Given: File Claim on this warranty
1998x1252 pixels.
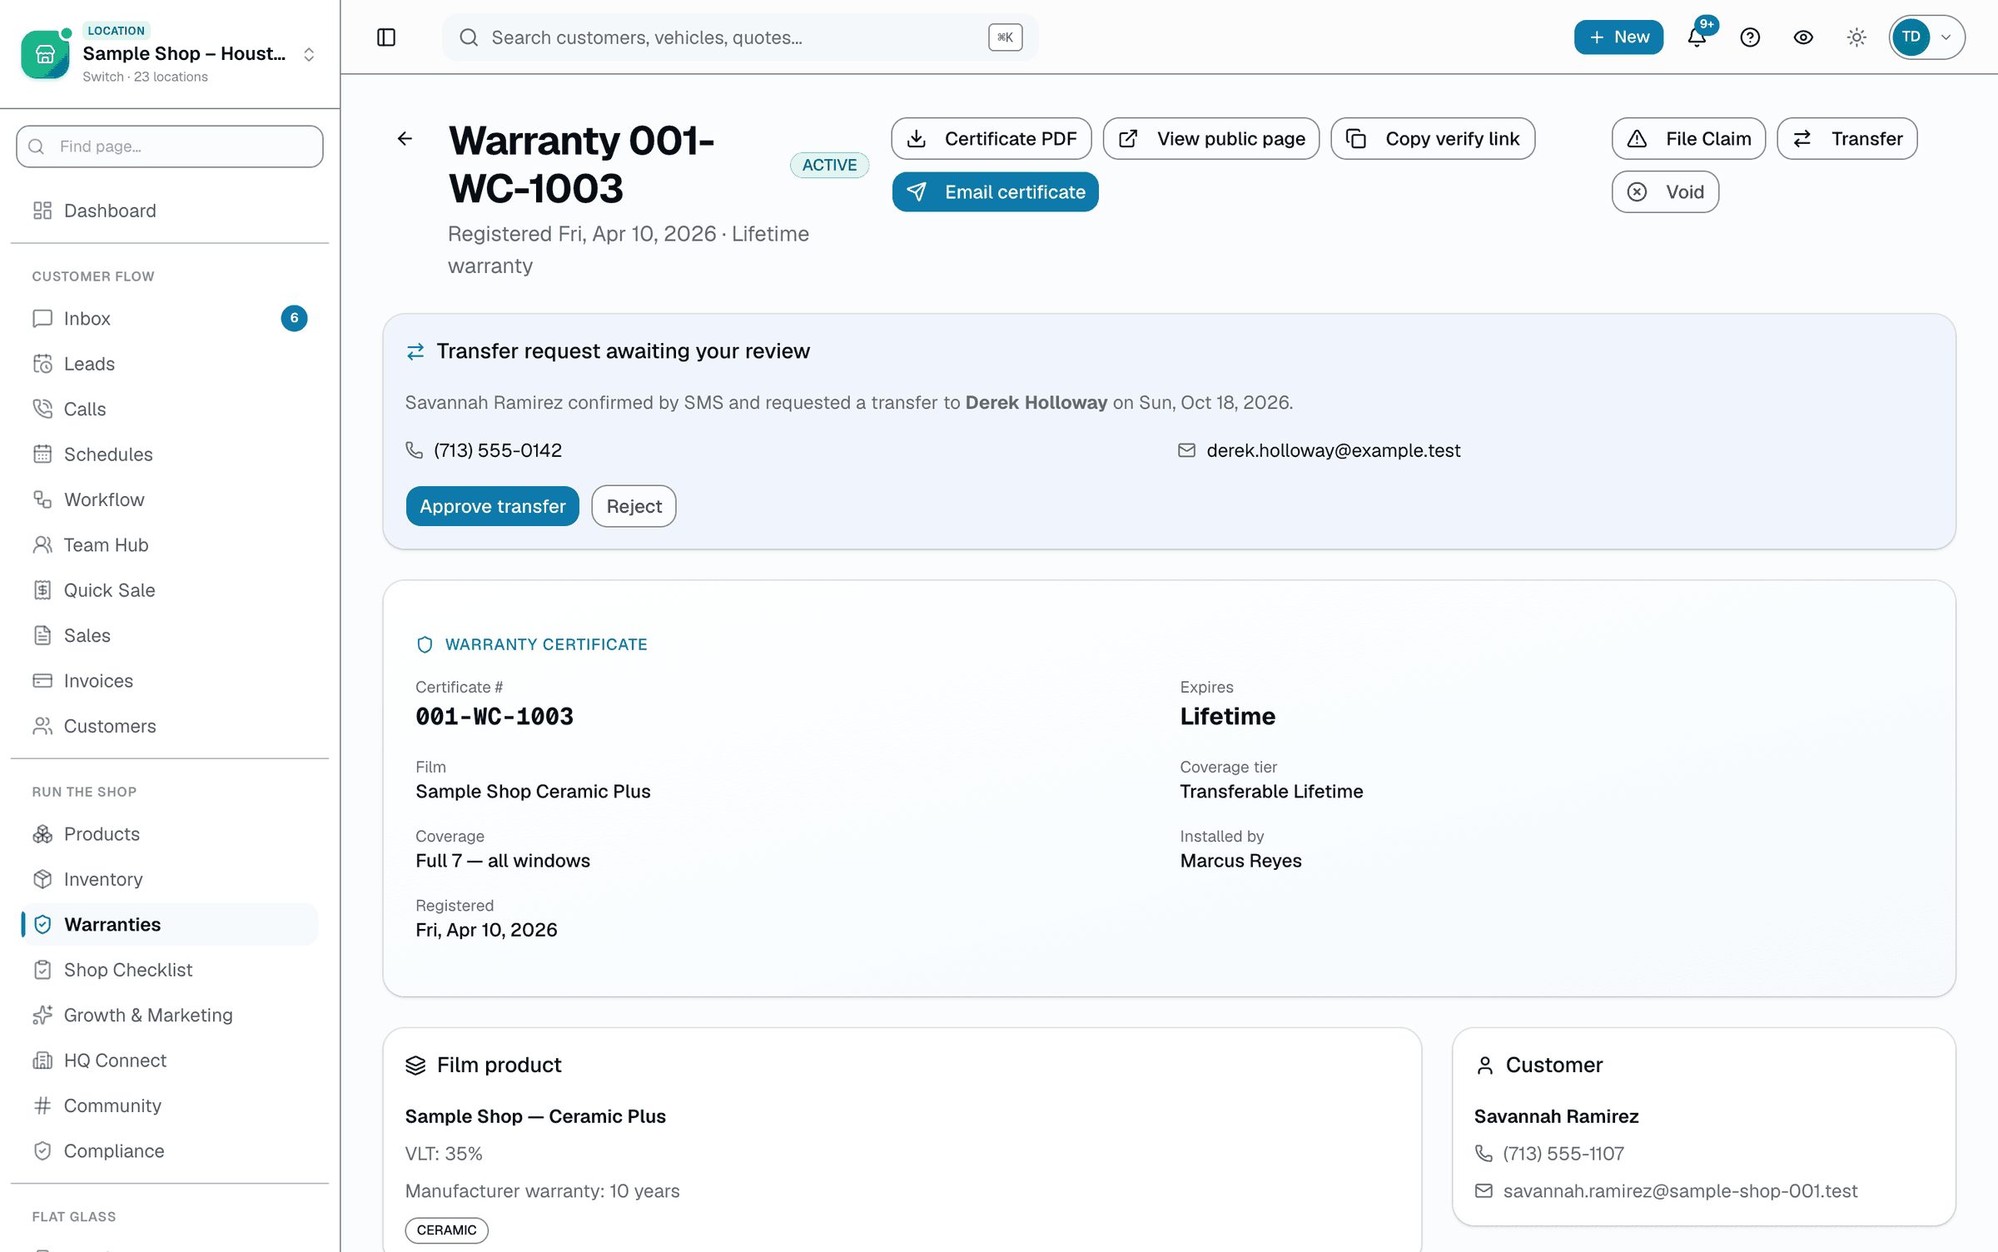Looking at the screenshot, I should pos(1688,138).
